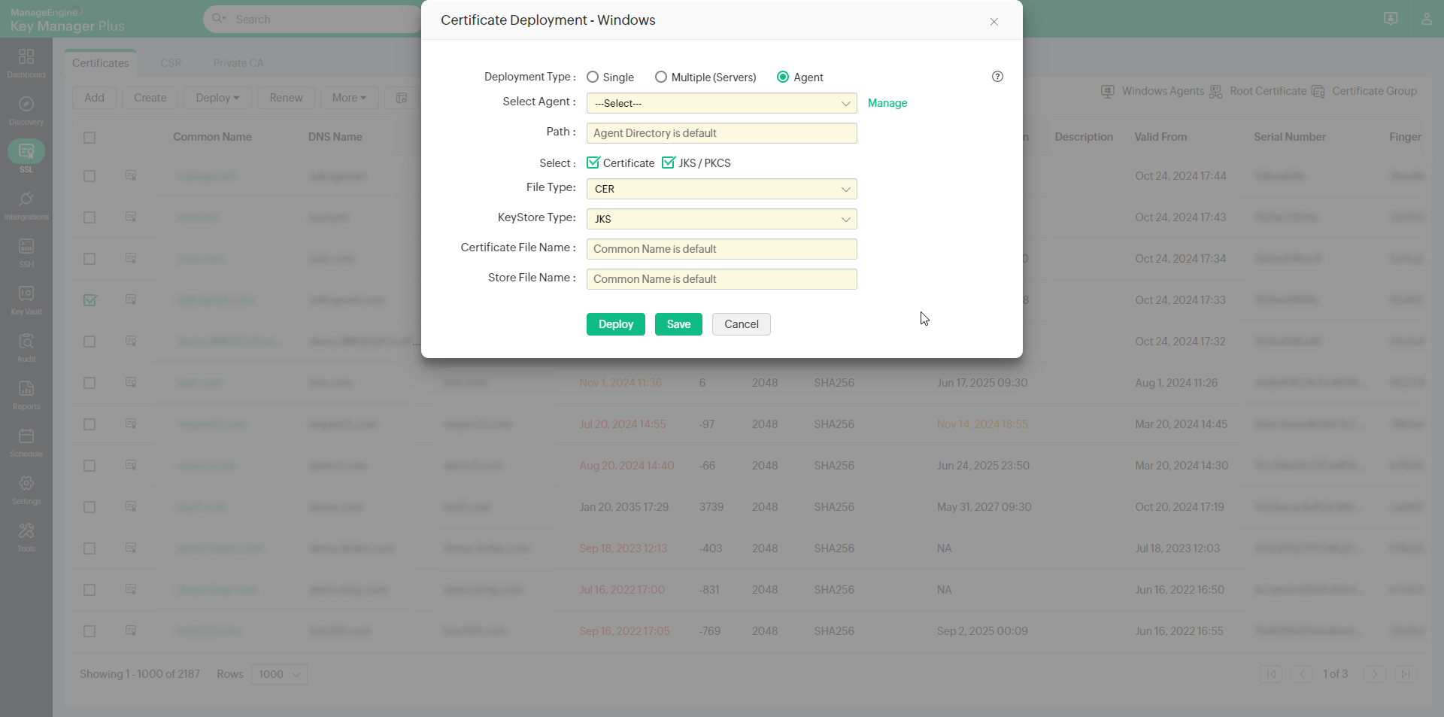Go to last page of table
This screenshot has width=1444, height=717.
tap(1406, 674)
